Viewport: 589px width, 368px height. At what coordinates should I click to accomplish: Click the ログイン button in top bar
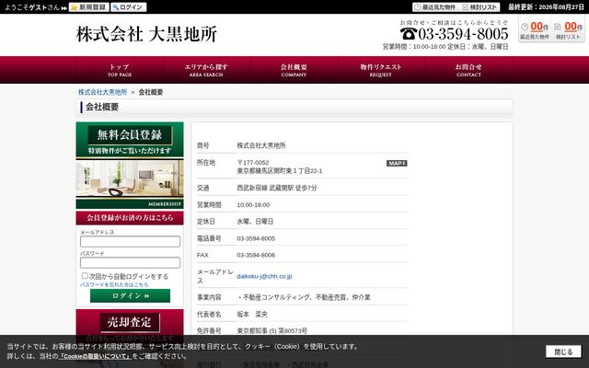tap(129, 7)
